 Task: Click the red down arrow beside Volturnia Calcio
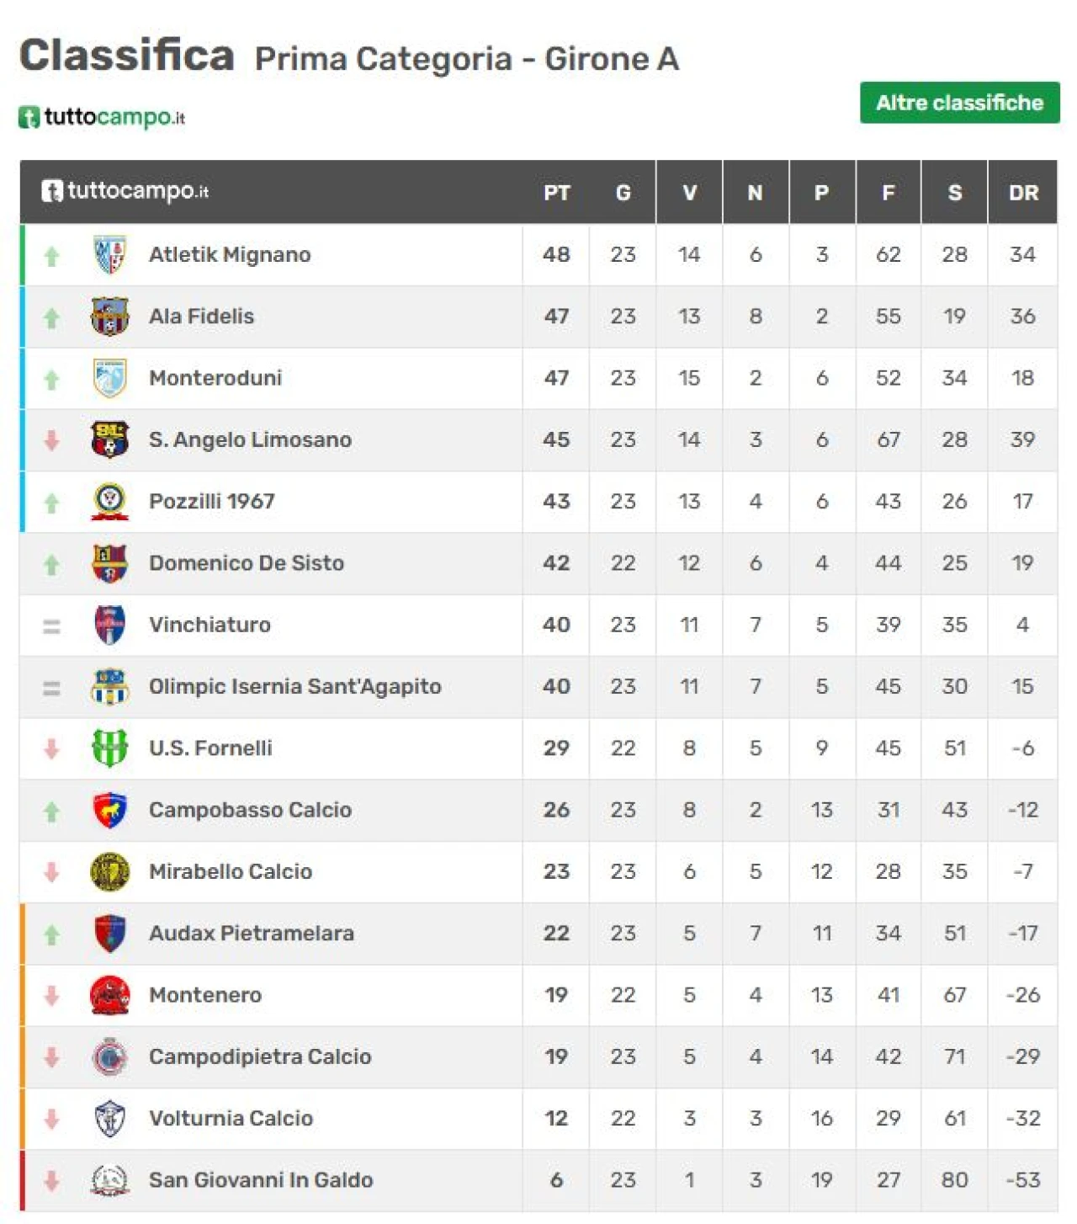51,1119
